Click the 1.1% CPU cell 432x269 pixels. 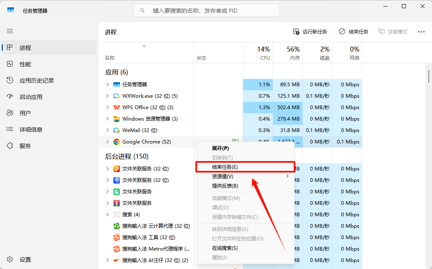click(x=258, y=85)
